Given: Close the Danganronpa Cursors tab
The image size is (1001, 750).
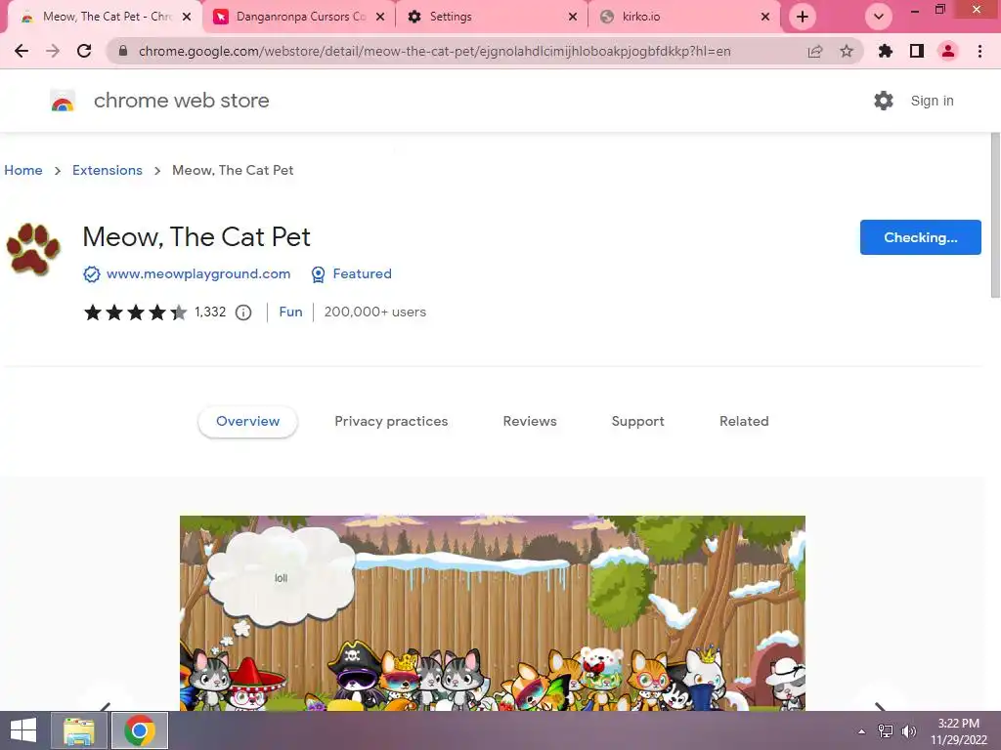Looking at the screenshot, I should [380, 17].
